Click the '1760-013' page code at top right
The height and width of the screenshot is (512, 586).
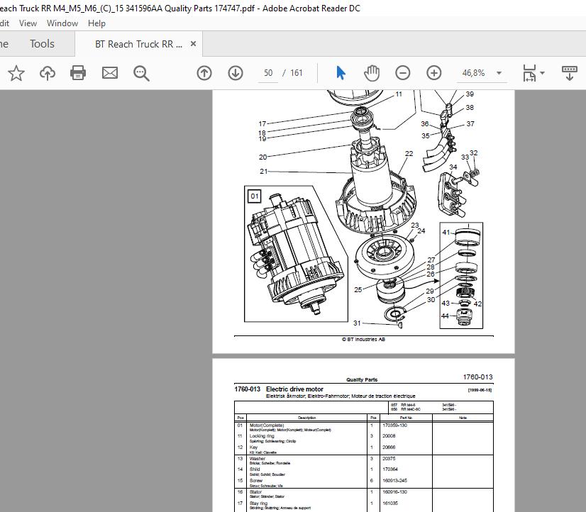[x=477, y=377]
